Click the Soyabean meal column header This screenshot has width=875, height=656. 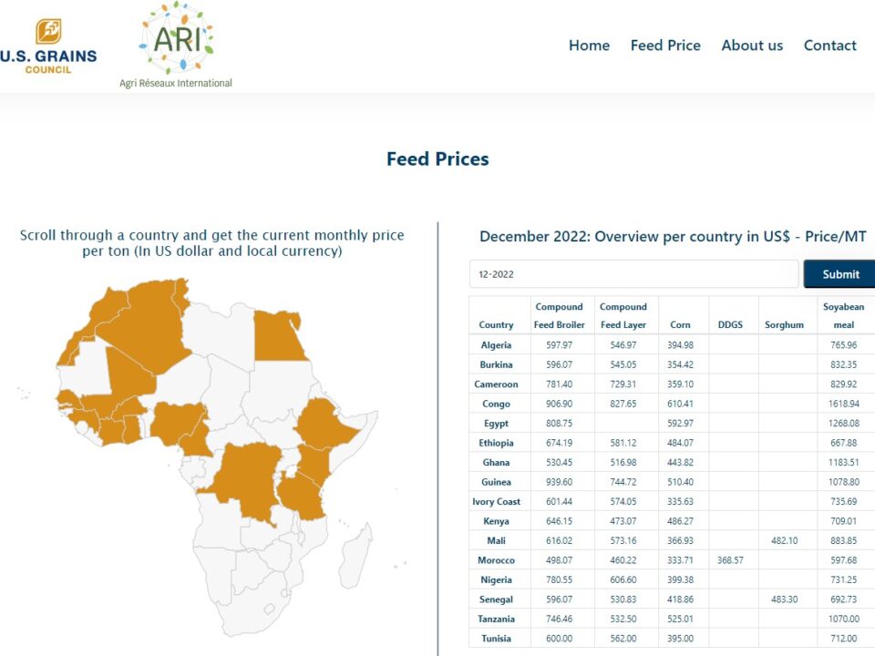click(843, 316)
